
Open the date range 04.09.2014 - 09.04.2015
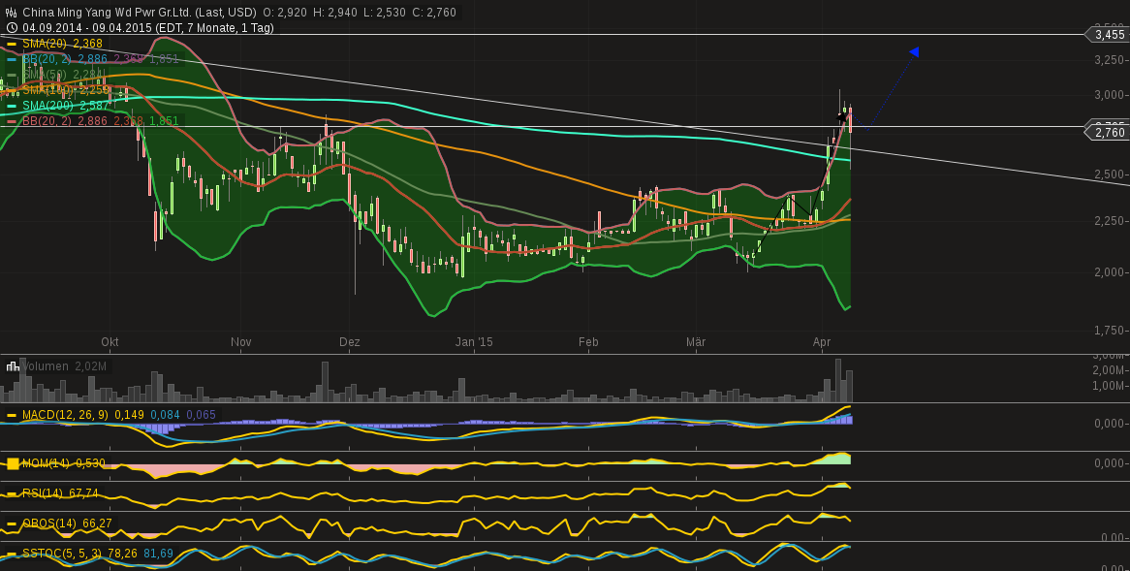(x=82, y=29)
